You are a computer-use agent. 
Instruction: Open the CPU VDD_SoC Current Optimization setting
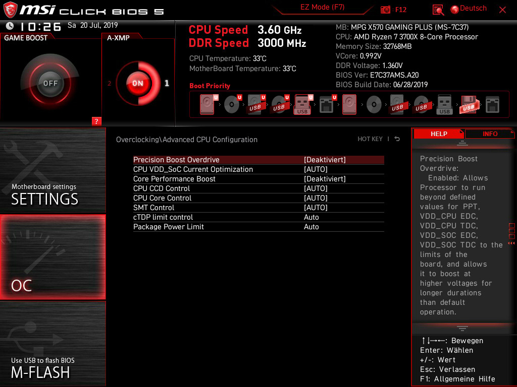coord(258,169)
